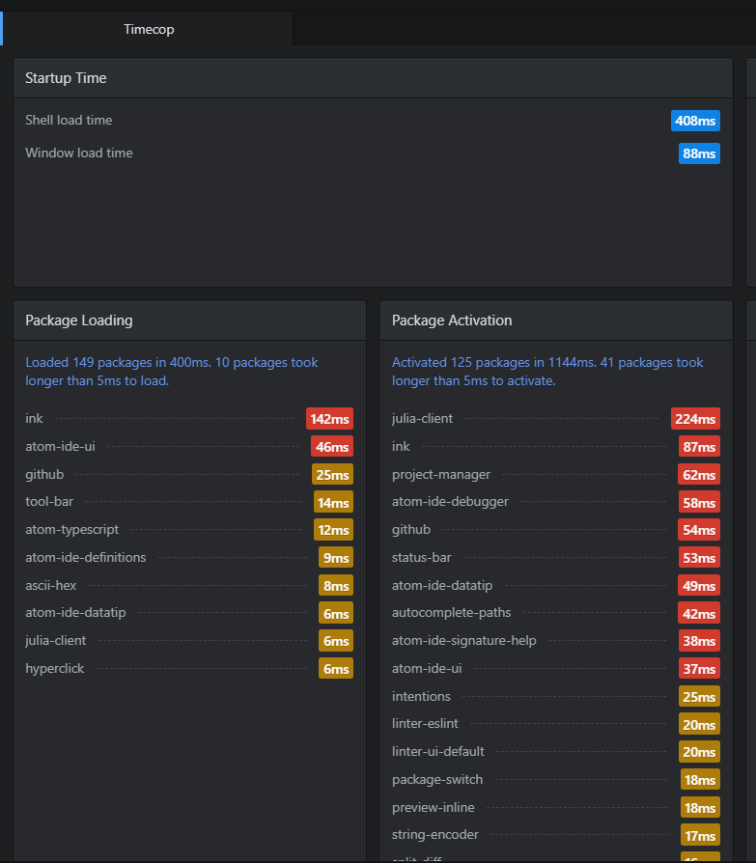The height and width of the screenshot is (863, 756).
Task: Click the atom-ide-debugger package entry
Action: (450, 502)
